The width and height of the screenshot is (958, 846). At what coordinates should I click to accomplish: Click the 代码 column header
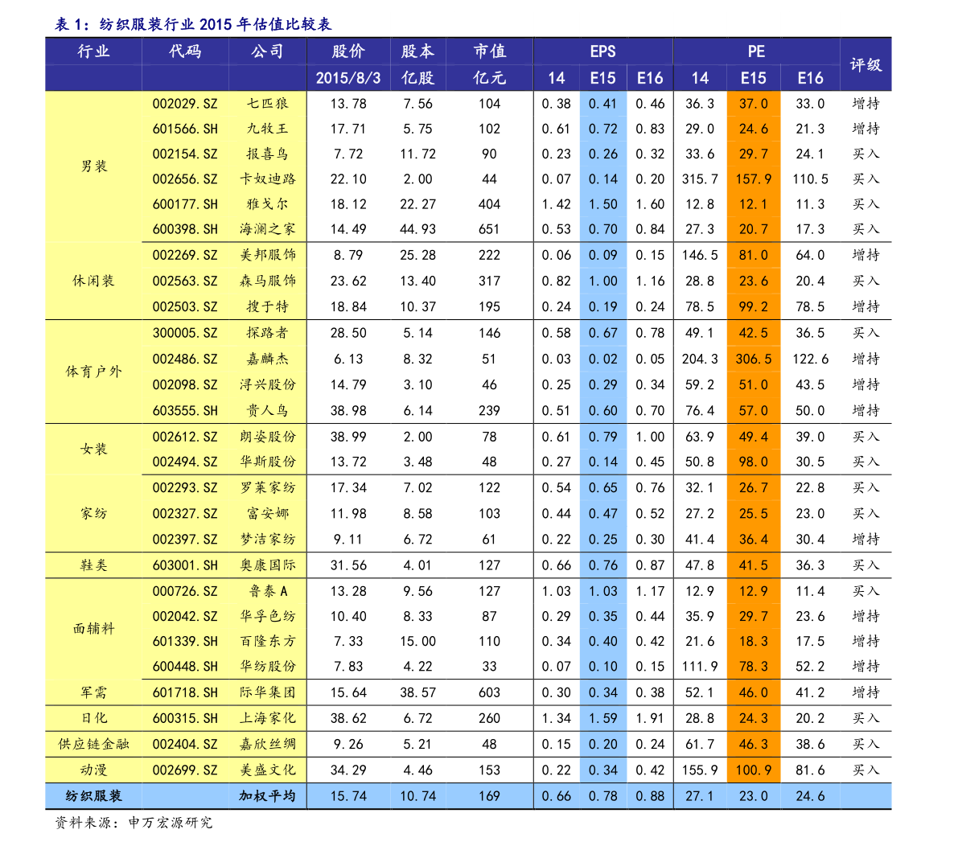185,51
